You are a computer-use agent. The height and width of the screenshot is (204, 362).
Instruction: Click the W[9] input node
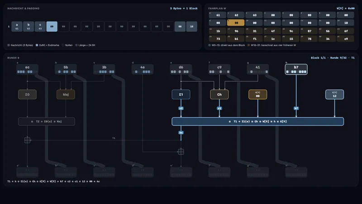pos(257,94)
